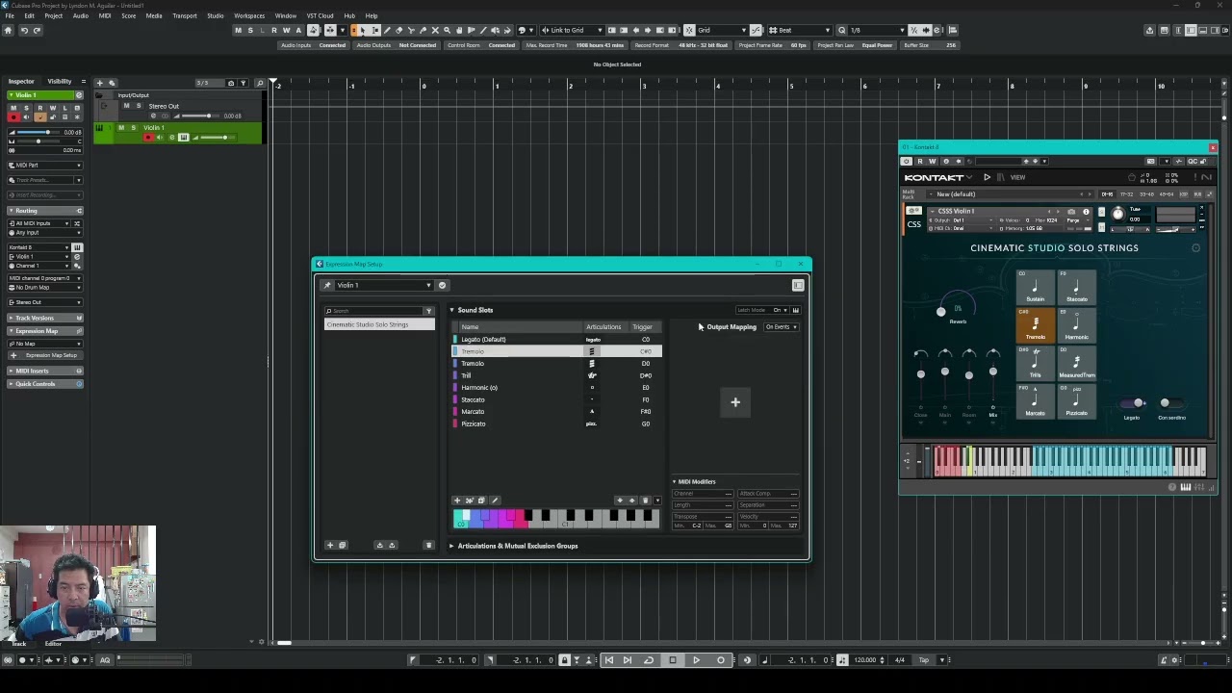Add an output mapping with the plus tile
Screen dimensions: 1232x693
pos(735,402)
